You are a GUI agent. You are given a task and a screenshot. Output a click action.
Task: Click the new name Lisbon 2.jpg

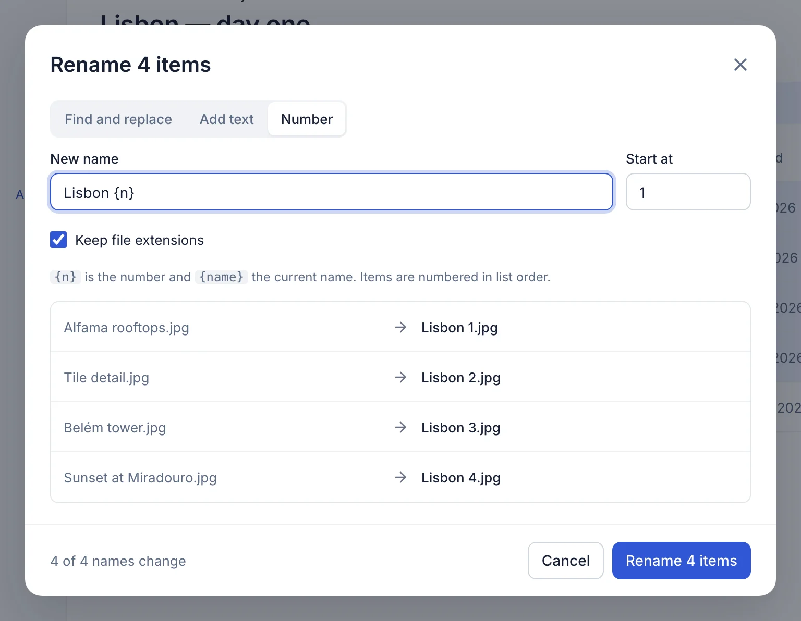point(461,378)
